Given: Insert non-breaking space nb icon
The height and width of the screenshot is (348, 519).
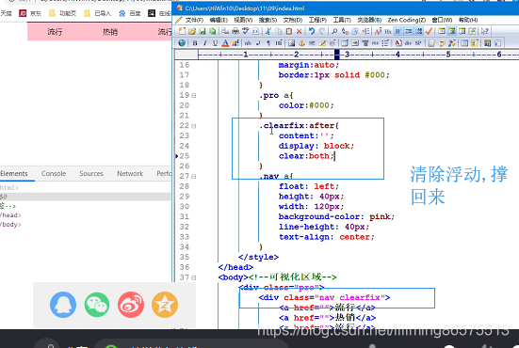Looking at the screenshot, I should pos(248,43).
